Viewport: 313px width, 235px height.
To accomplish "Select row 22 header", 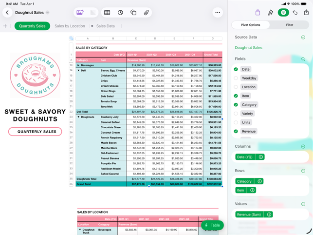I will pos(71,112).
